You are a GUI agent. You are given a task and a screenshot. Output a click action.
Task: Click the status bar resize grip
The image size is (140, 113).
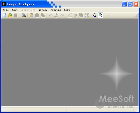[137, 110]
